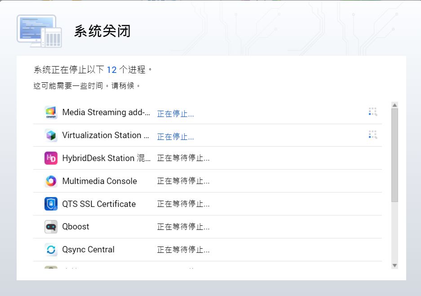Click the process list scrollbar thumb
Viewport: 421px width, 296px height.
point(394,155)
